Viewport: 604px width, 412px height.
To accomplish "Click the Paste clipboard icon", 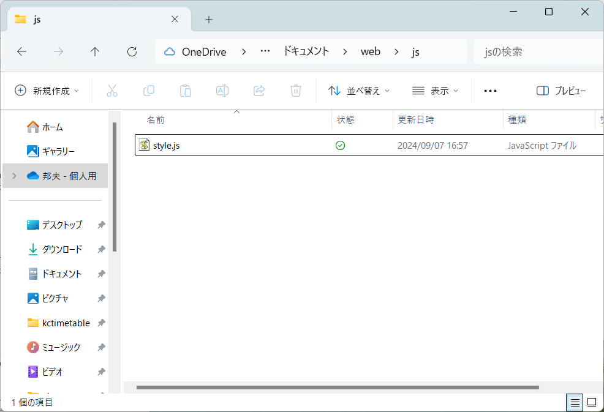I will [185, 91].
